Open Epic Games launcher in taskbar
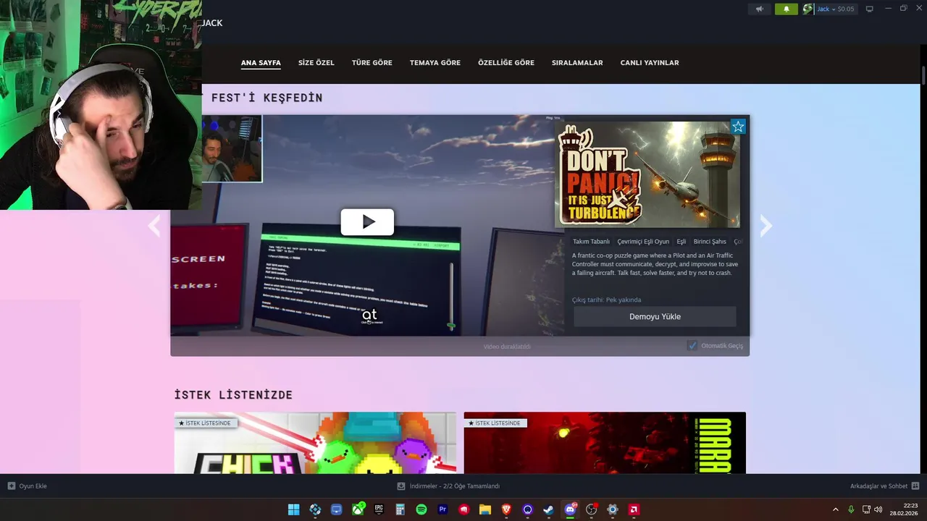Screen dimensions: 927x521 click(379, 509)
